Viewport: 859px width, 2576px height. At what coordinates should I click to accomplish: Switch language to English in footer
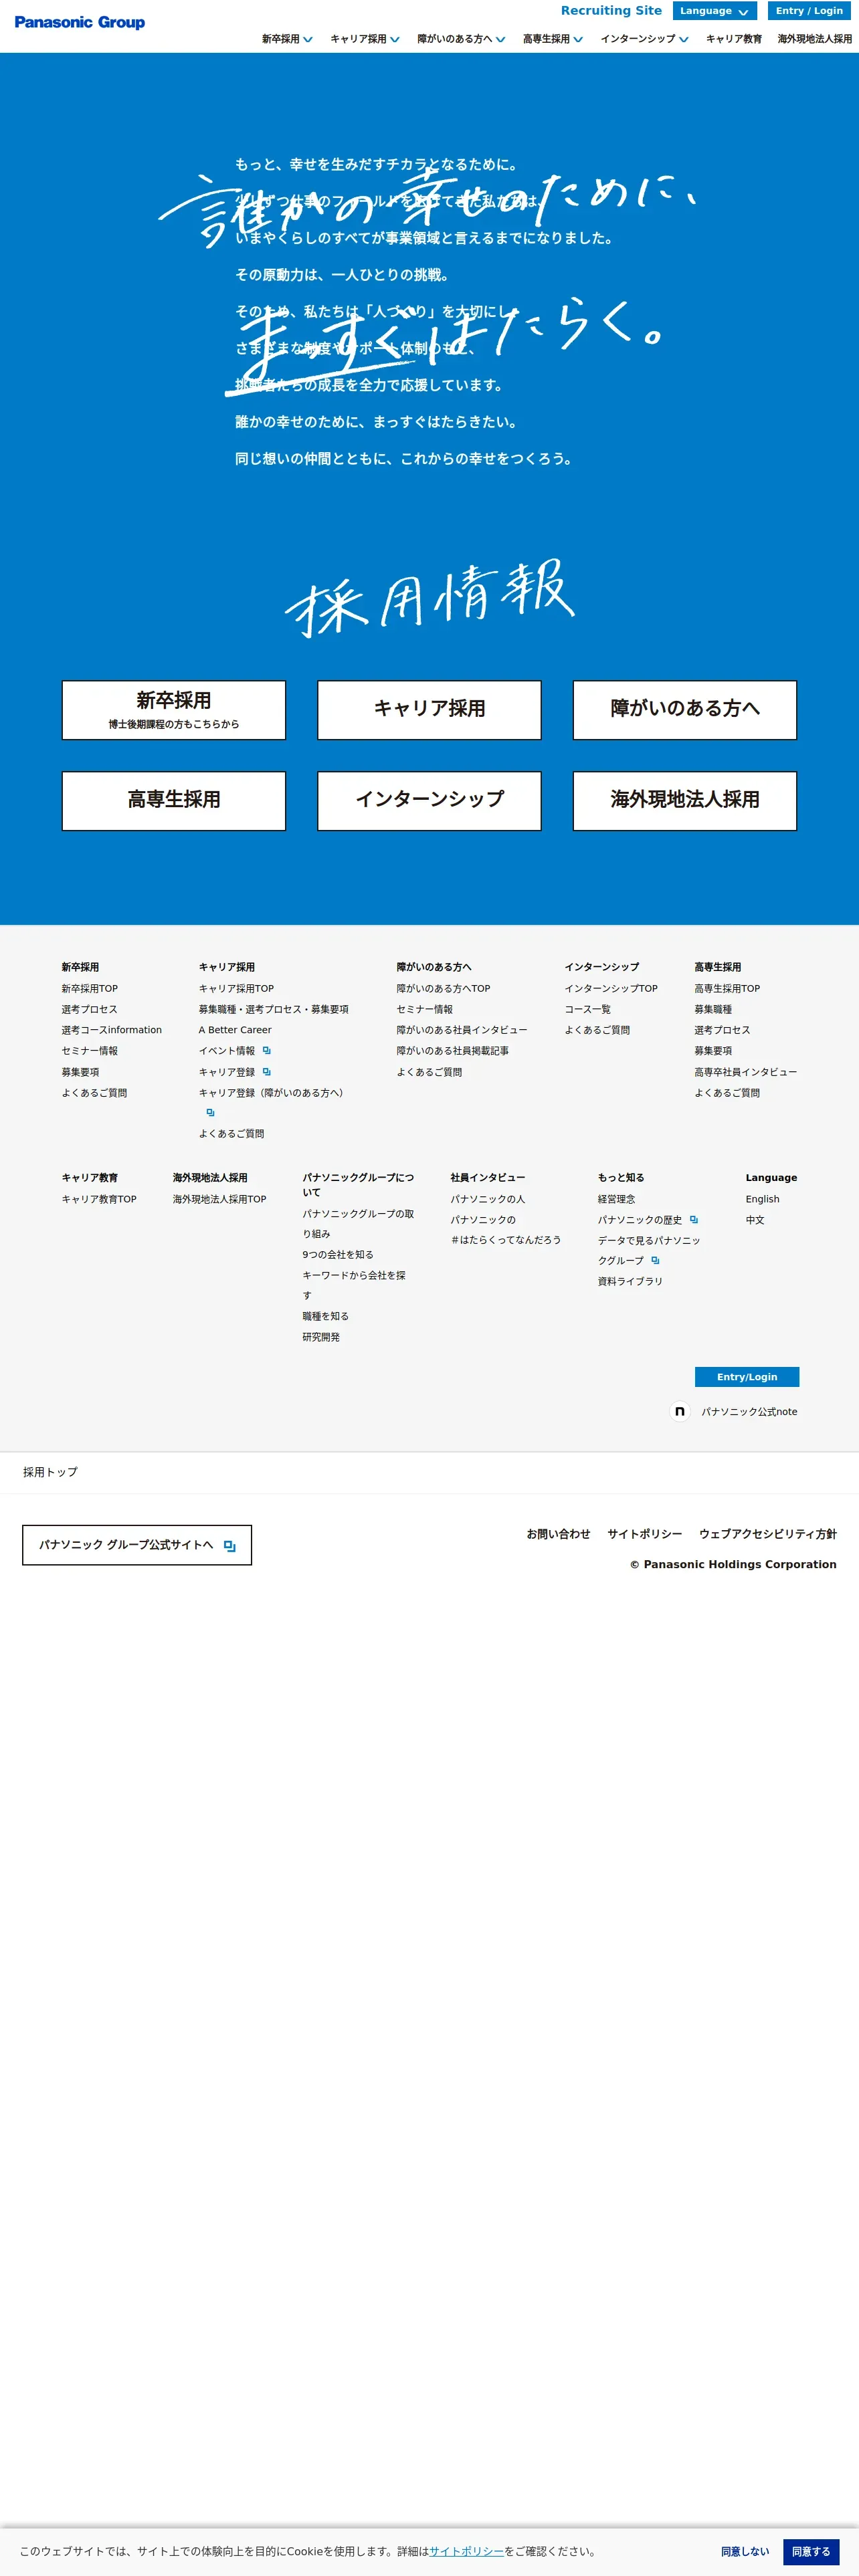762,1199
